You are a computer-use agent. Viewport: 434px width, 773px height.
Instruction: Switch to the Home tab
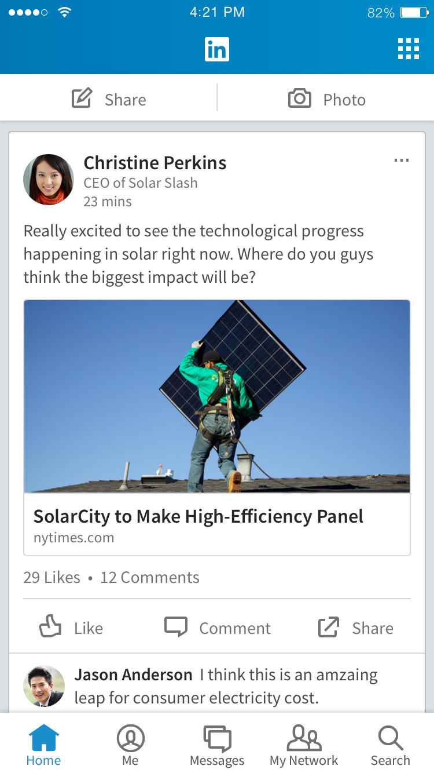tap(43, 745)
